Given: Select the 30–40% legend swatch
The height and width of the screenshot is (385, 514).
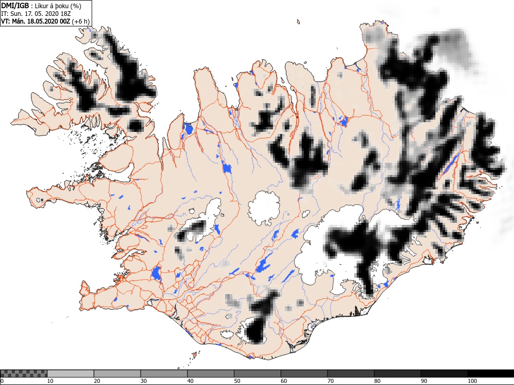Looking at the screenshot, I should [164, 374].
